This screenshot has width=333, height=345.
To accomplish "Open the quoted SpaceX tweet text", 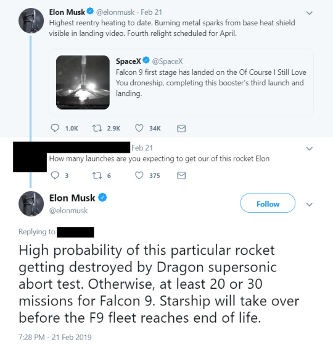I will 211,83.
